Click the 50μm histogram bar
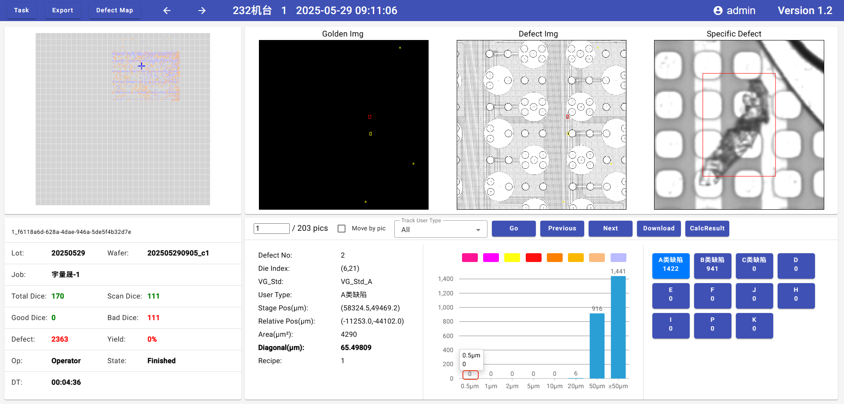 tap(597, 346)
